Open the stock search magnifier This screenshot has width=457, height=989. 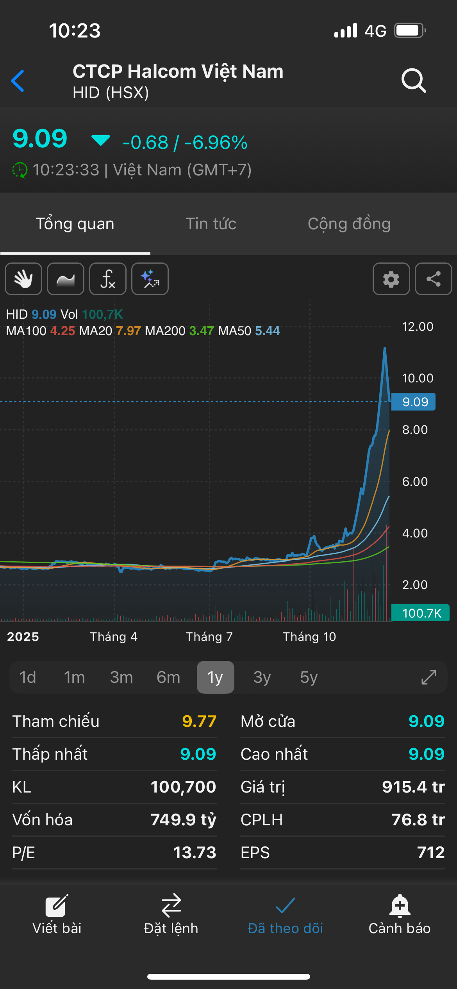pos(413,81)
